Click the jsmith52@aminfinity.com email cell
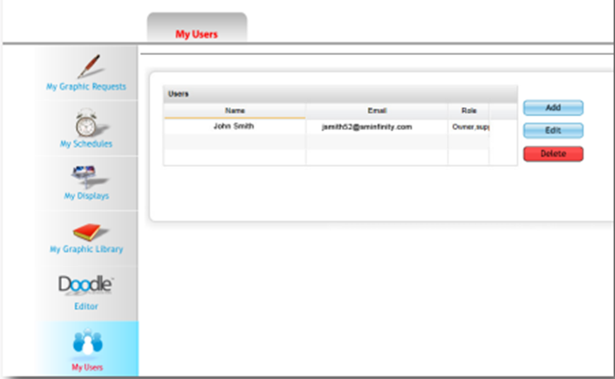This screenshot has width=615, height=379. click(x=377, y=127)
